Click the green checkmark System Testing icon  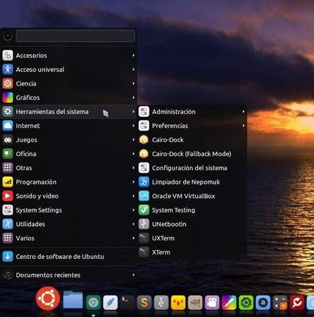(x=144, y=210)
